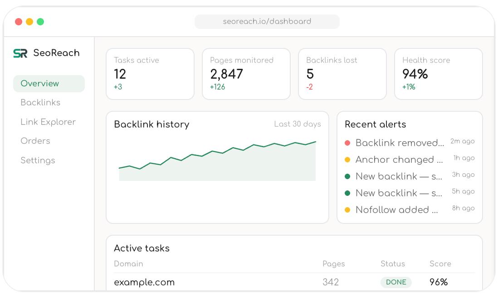Click the yellow minimize window dot
Screen dimensions: 498x294
click(29, 22)
